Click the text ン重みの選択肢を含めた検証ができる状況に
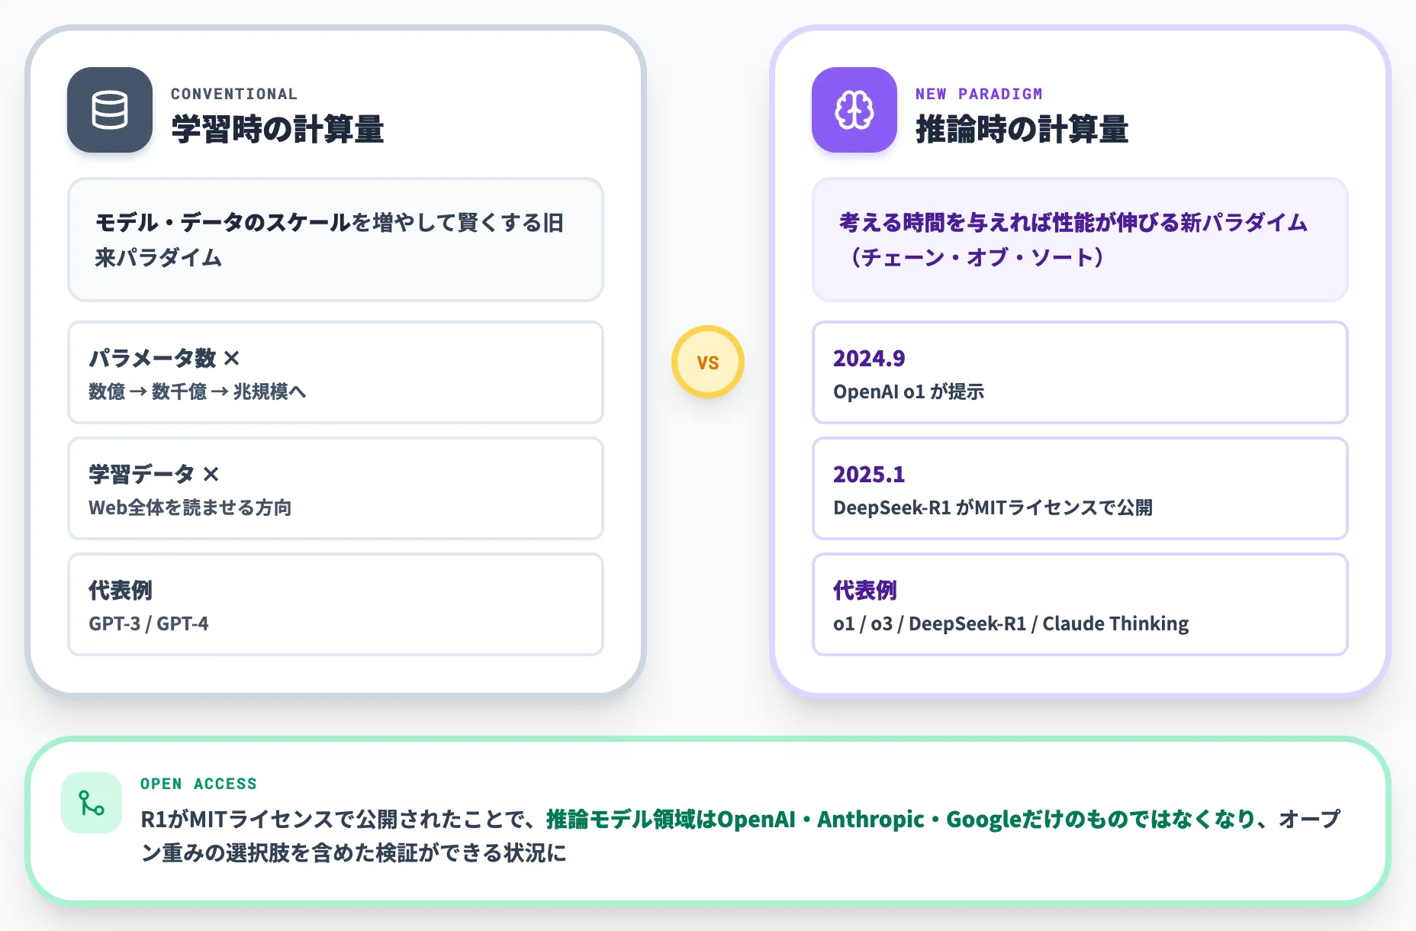 (x=354, y=852)
